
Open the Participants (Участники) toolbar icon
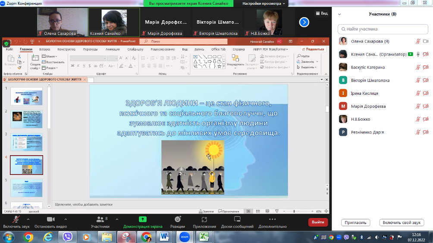[x=100, y=219]
